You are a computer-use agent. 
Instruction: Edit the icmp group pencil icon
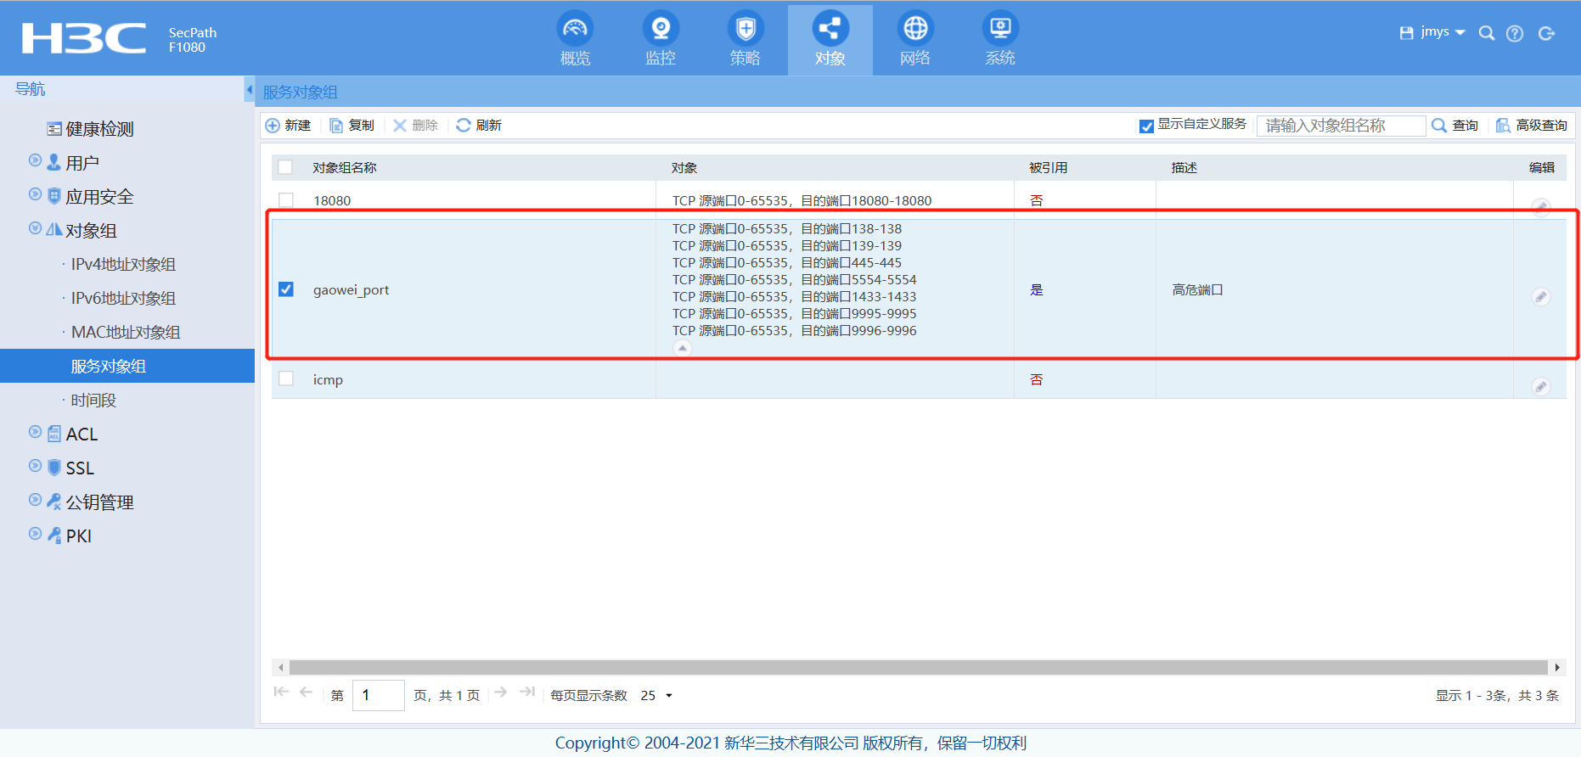pyautogui.click(x=1540, y=386)
